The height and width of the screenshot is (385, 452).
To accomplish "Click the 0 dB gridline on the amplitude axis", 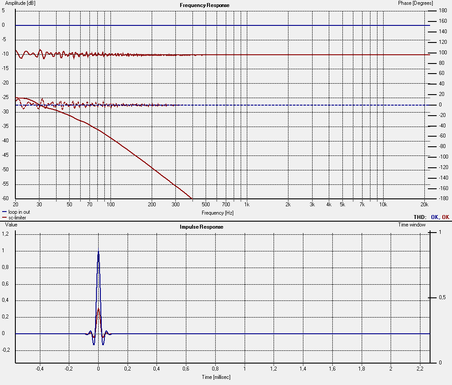I will [219, 25].
